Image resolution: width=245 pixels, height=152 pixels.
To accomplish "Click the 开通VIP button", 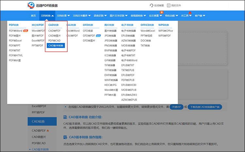I will (x=176, y=107).
